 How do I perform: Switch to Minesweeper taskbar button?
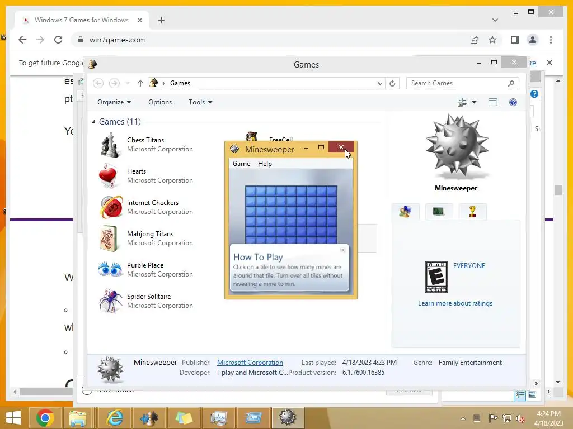tap(288, 418)
